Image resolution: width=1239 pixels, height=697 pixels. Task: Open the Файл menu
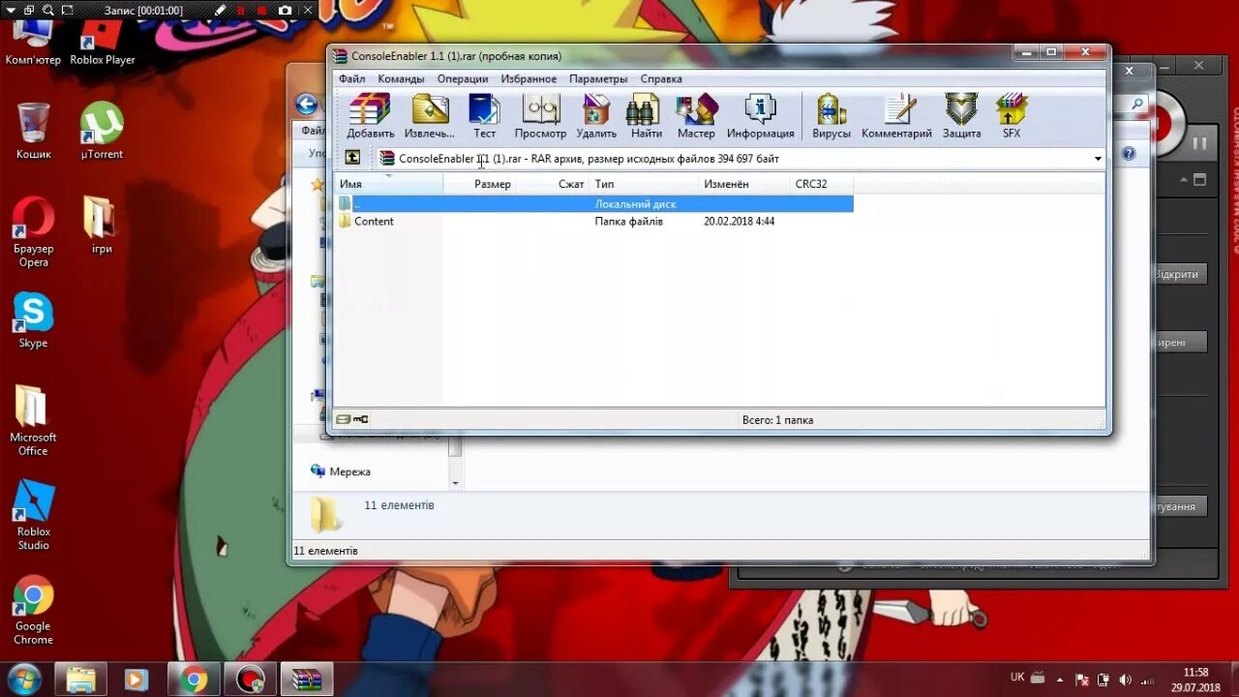352,78
